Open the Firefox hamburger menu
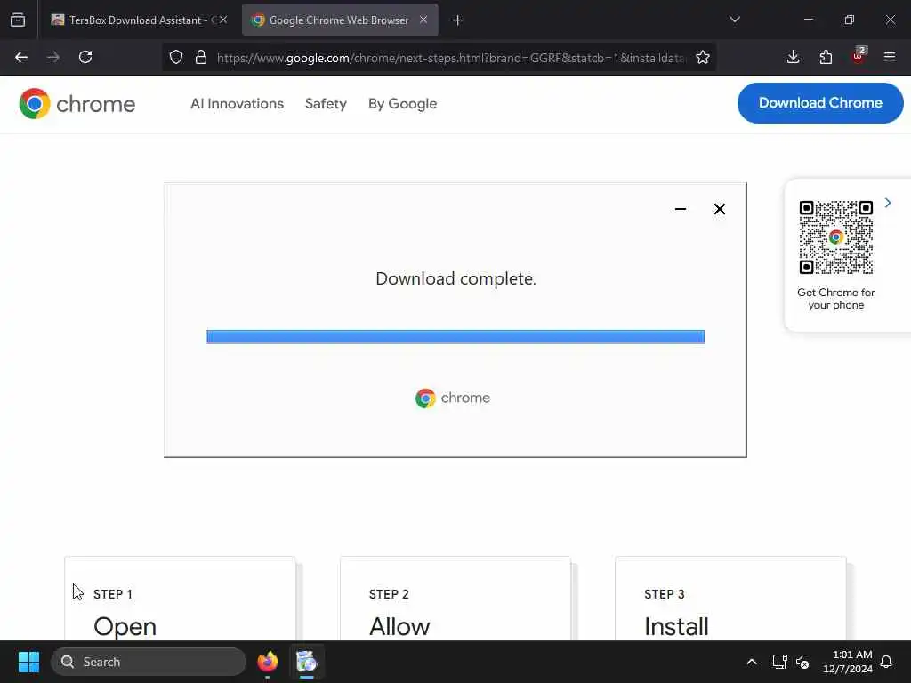Image resolution: width=911 pixels, height=683 pixels. [x=890, y=57]
